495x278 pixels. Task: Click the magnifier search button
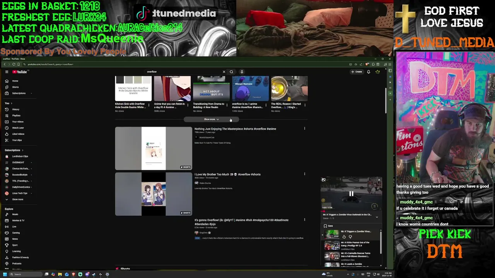(231, 72)
